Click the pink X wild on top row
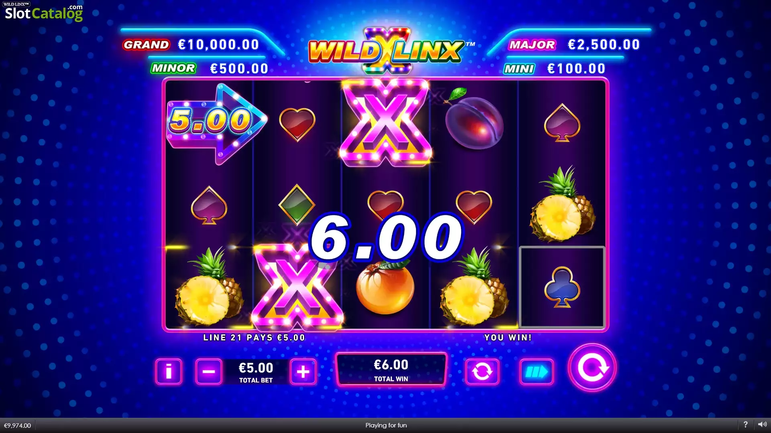The height and width of the screenshot is (433, 771). [385, 122]
